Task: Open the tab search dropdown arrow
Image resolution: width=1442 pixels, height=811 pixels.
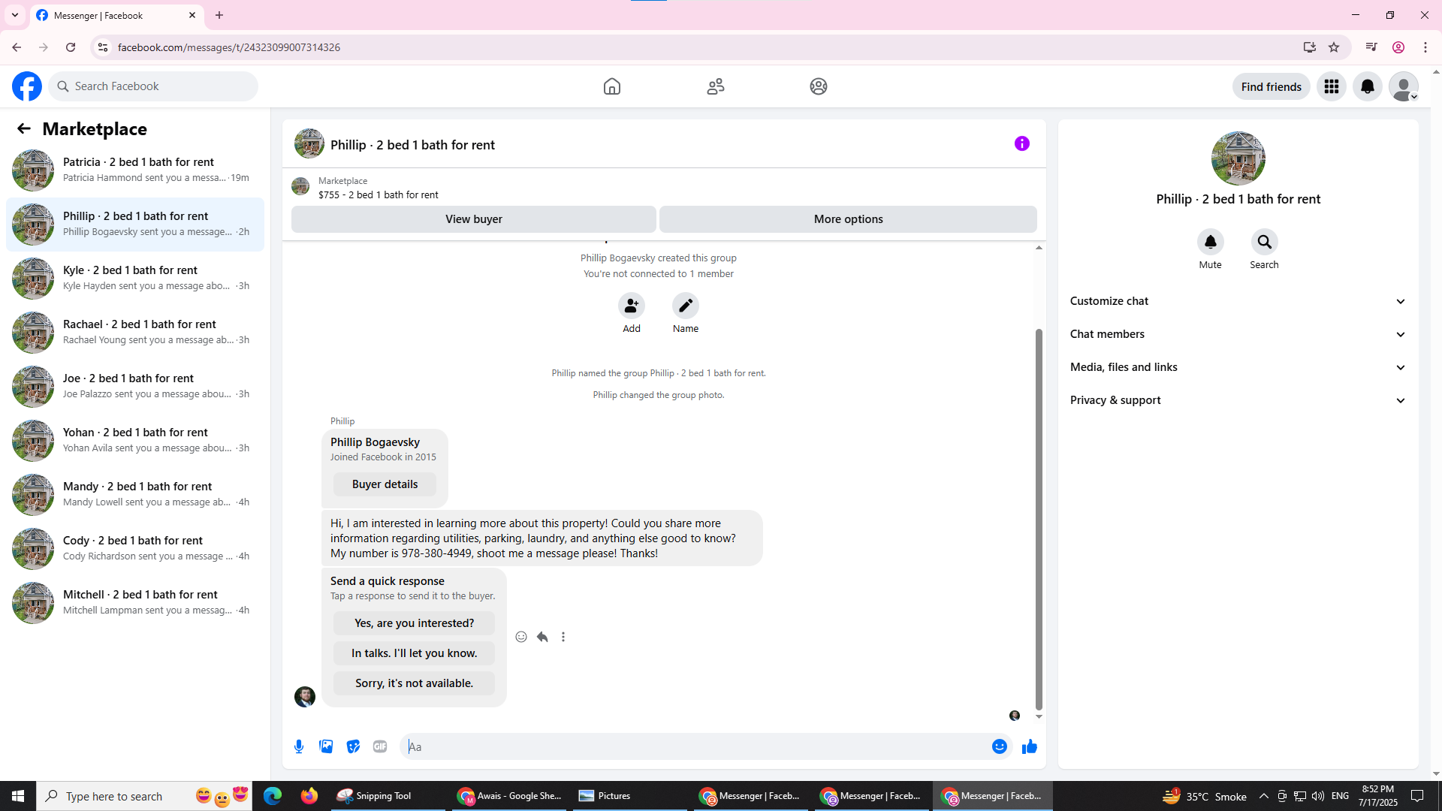Action: [x=15, y=15]
